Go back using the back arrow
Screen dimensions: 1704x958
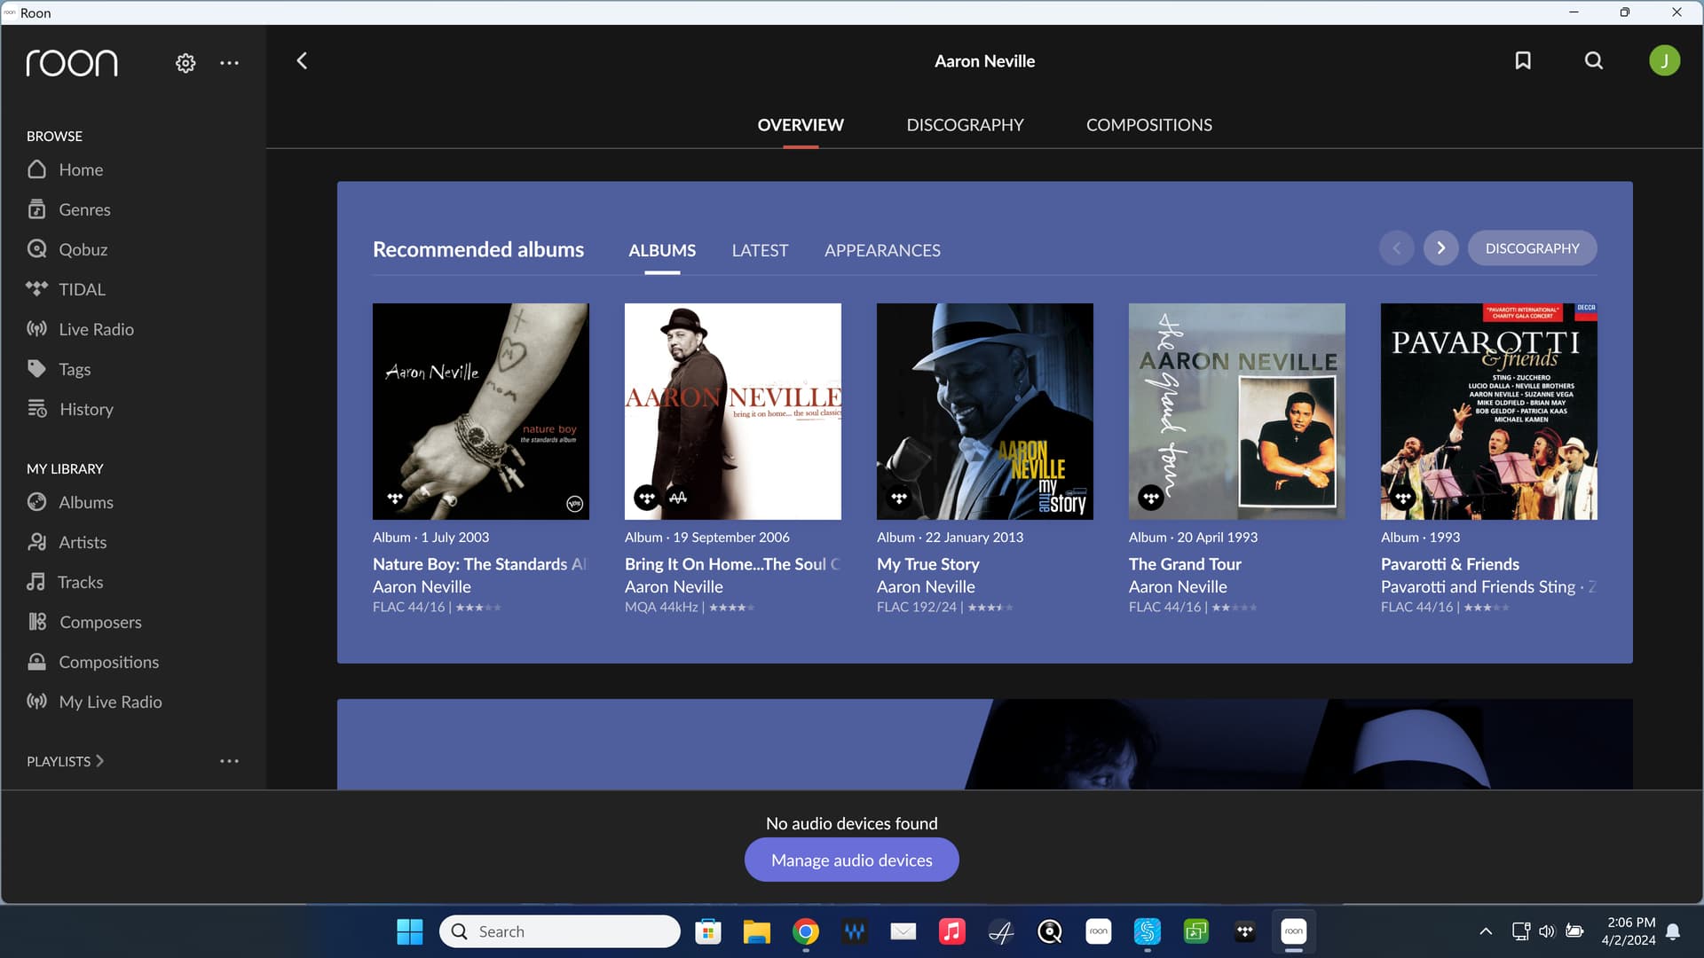[x=302, y=60]
